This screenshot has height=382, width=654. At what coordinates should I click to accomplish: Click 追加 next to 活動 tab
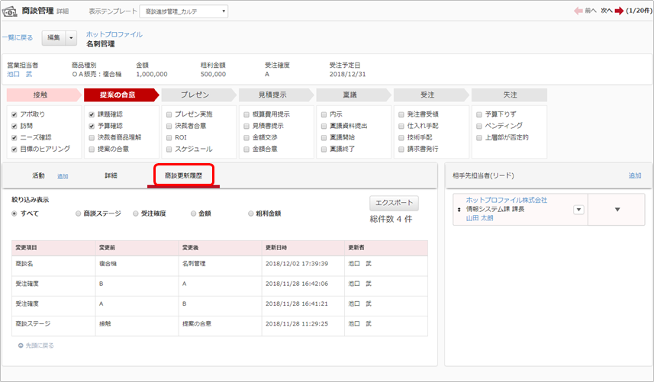point(63,176)
